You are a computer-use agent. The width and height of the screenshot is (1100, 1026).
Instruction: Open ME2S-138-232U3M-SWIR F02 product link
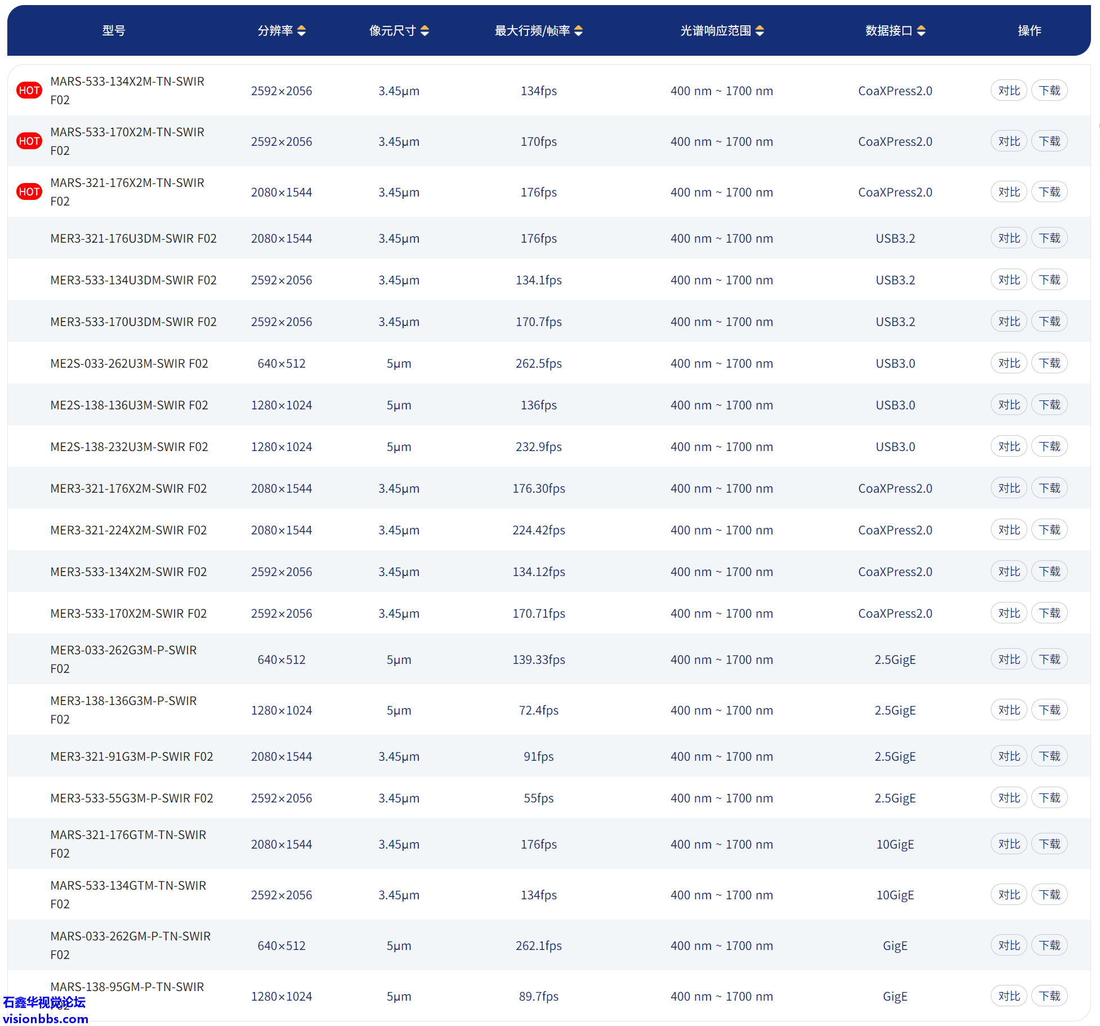click(x=129, y=447)
